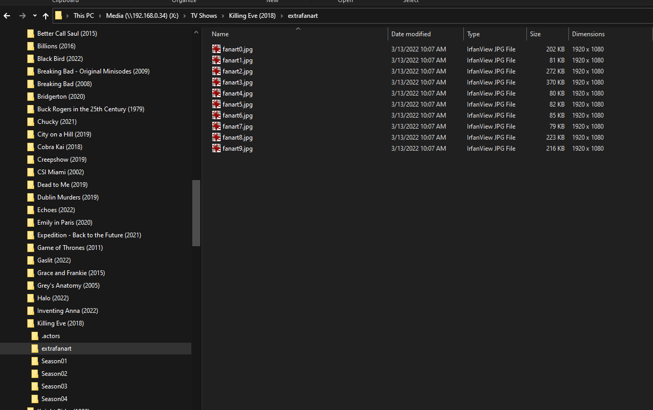Open Season01 subfolder of Killing Eve
The height and width of the screenshot is (410, 653).
tap(54, 361)
